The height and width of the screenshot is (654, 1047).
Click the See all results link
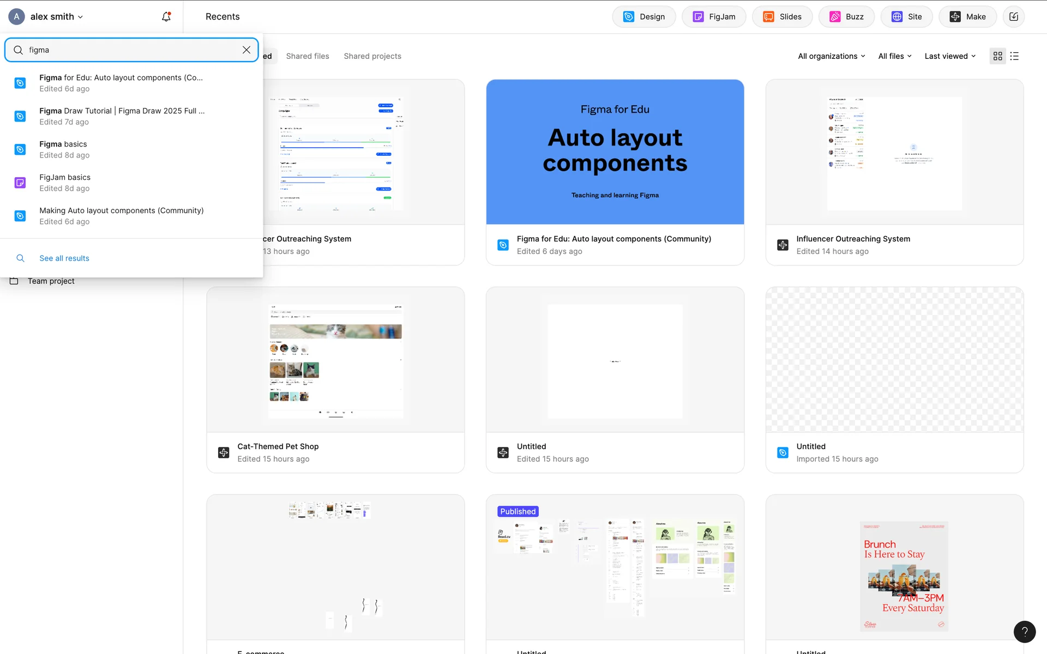click(64, 258)
